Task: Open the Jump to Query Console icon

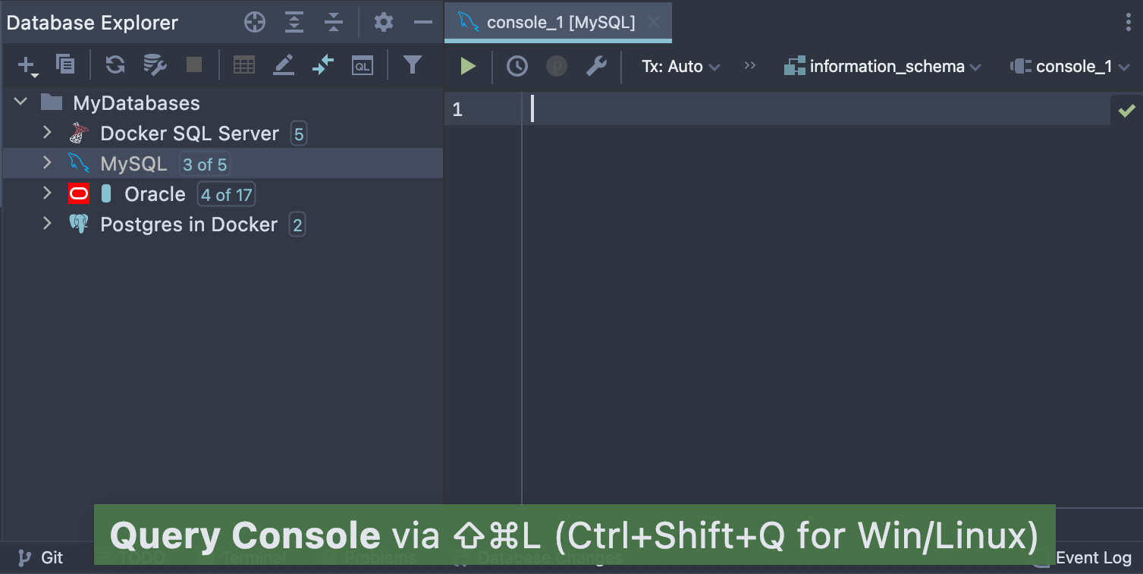Action: coord(363,66)
